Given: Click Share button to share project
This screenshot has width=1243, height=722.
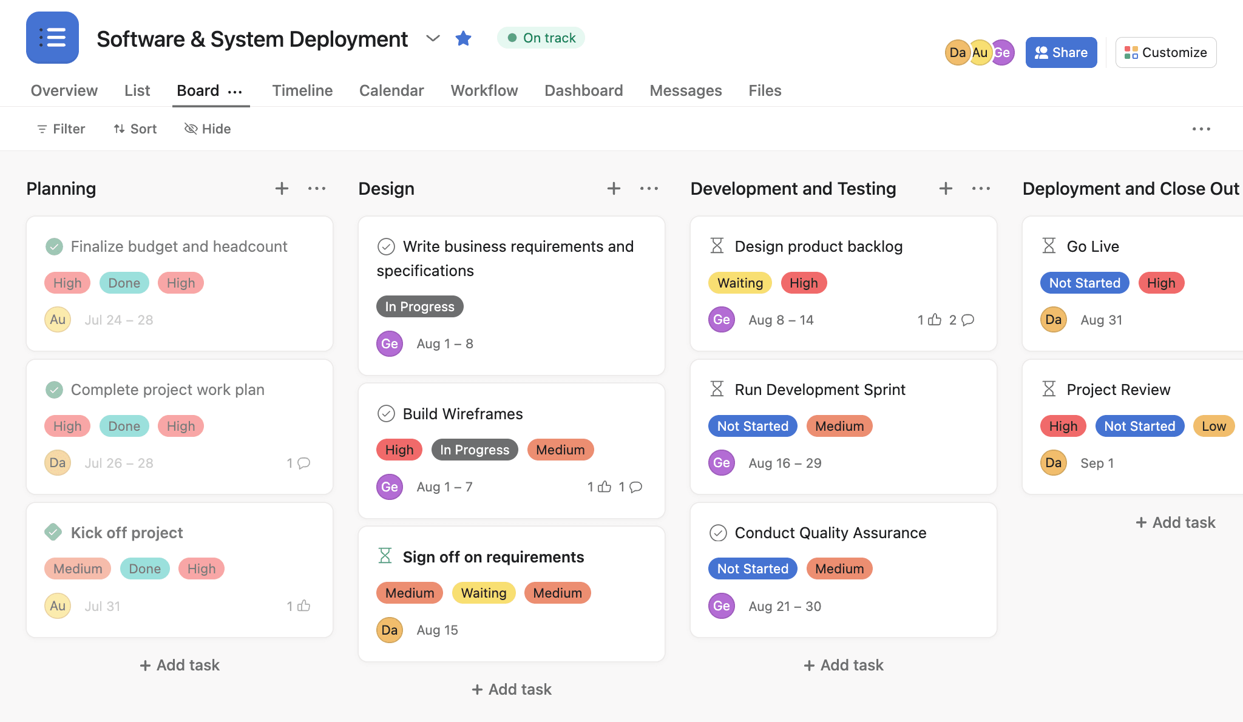Looking at the screenshot, I should coord(1061,52).
